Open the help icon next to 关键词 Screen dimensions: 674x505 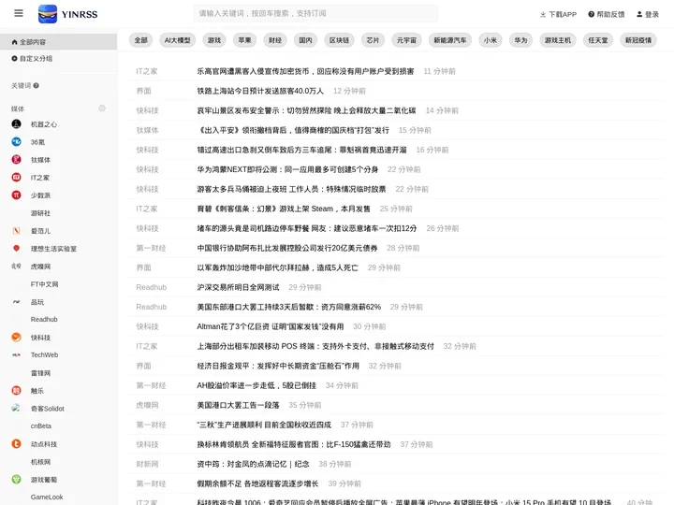pos(37,85)
